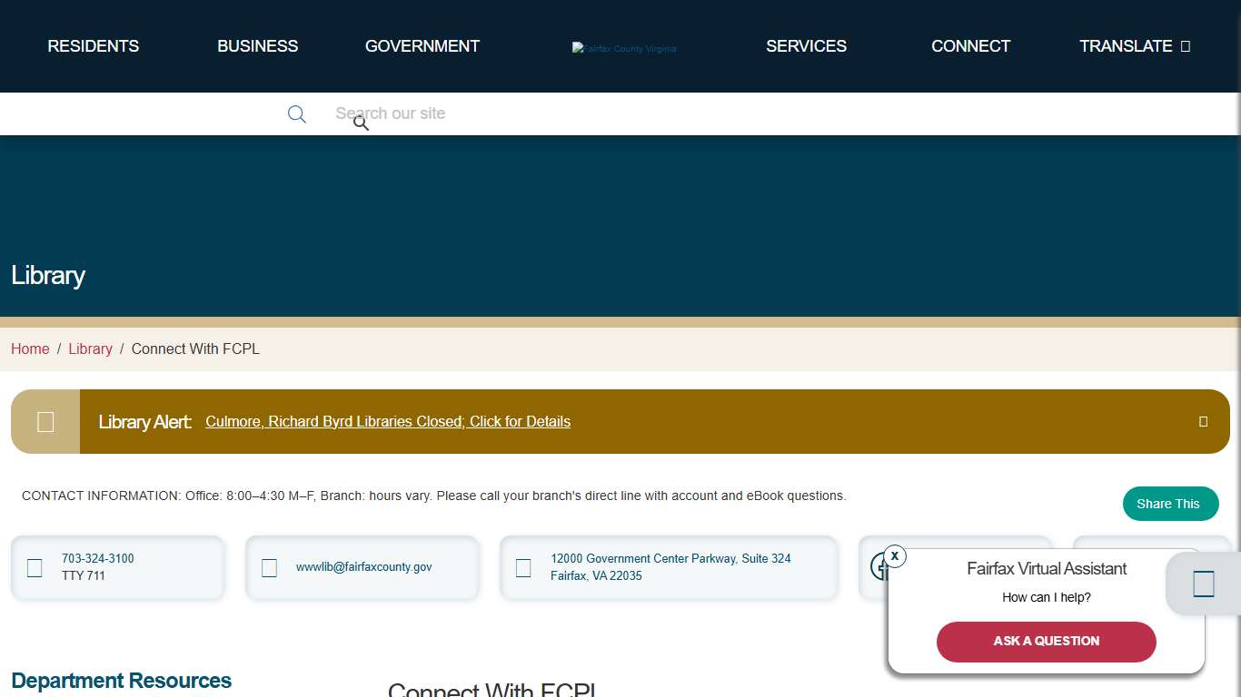
Task: Click the envelope icon next to library email
Action: coord(269,567)
